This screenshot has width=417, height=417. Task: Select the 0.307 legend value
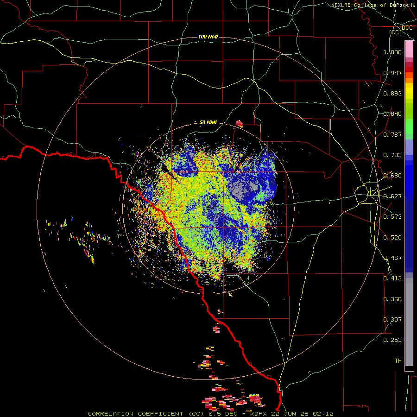point(392,320)
